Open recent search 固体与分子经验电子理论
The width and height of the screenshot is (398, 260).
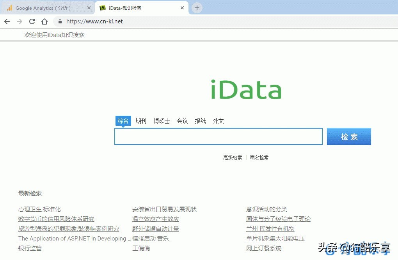tap(278, 219)
